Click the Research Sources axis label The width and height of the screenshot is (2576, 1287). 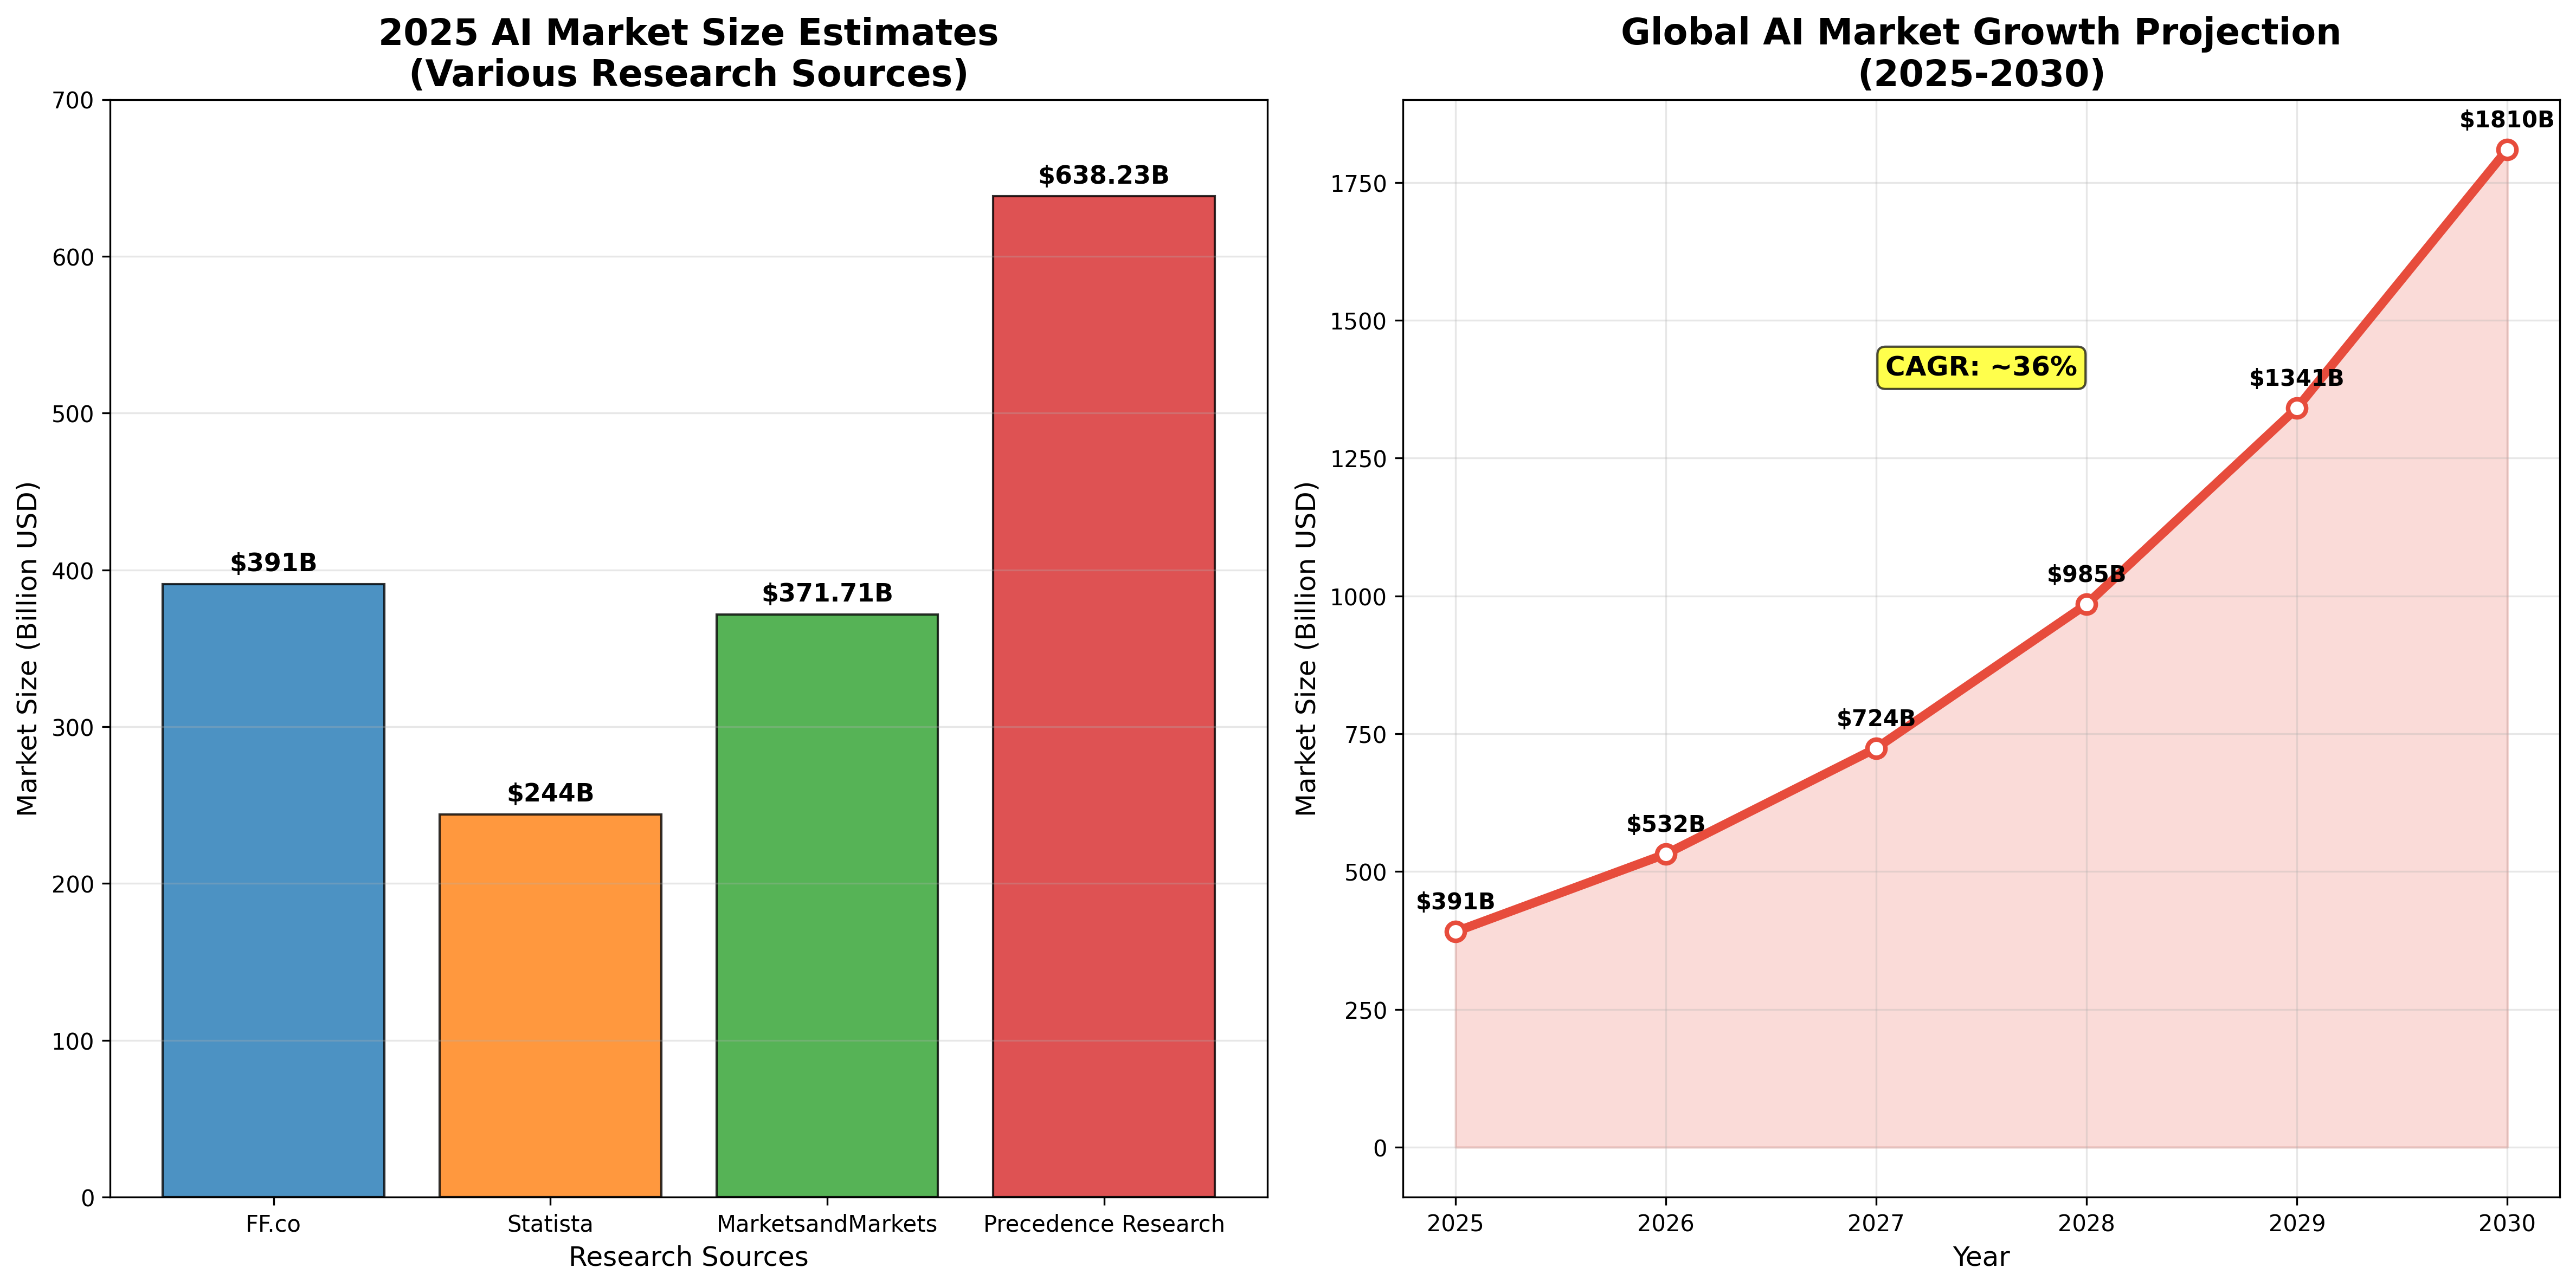pyautogui.click(x=688, y=1257)
